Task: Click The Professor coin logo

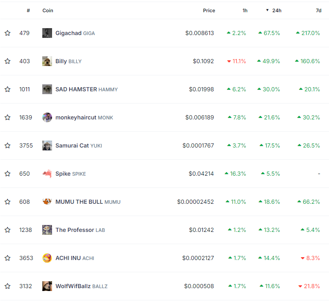Action: (x=47, y=230)
